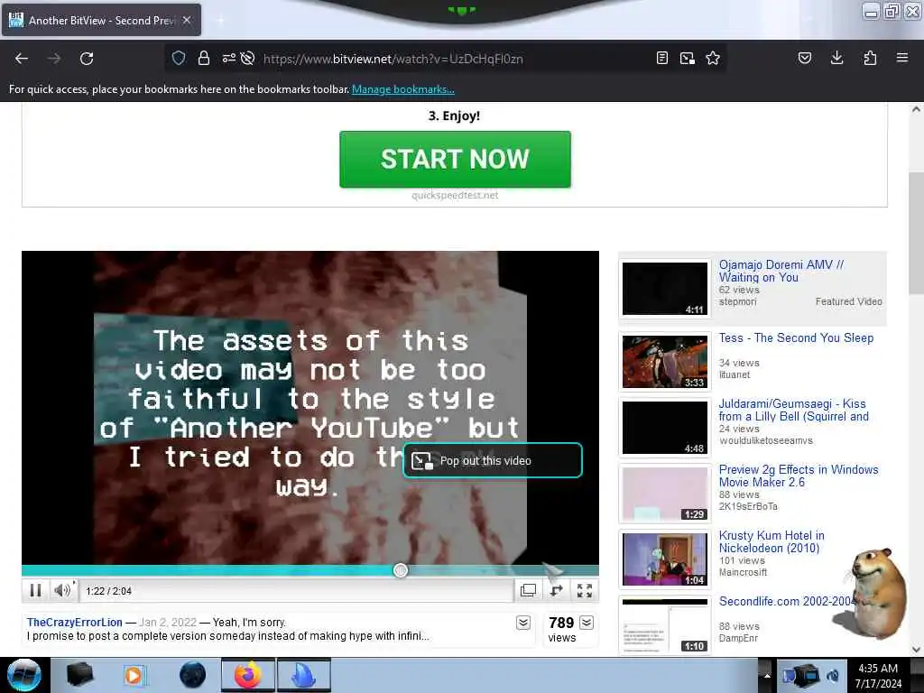
Task: Open Juldarami/Geumsaegi Kiss video link
Action: [x=793, y=411]
